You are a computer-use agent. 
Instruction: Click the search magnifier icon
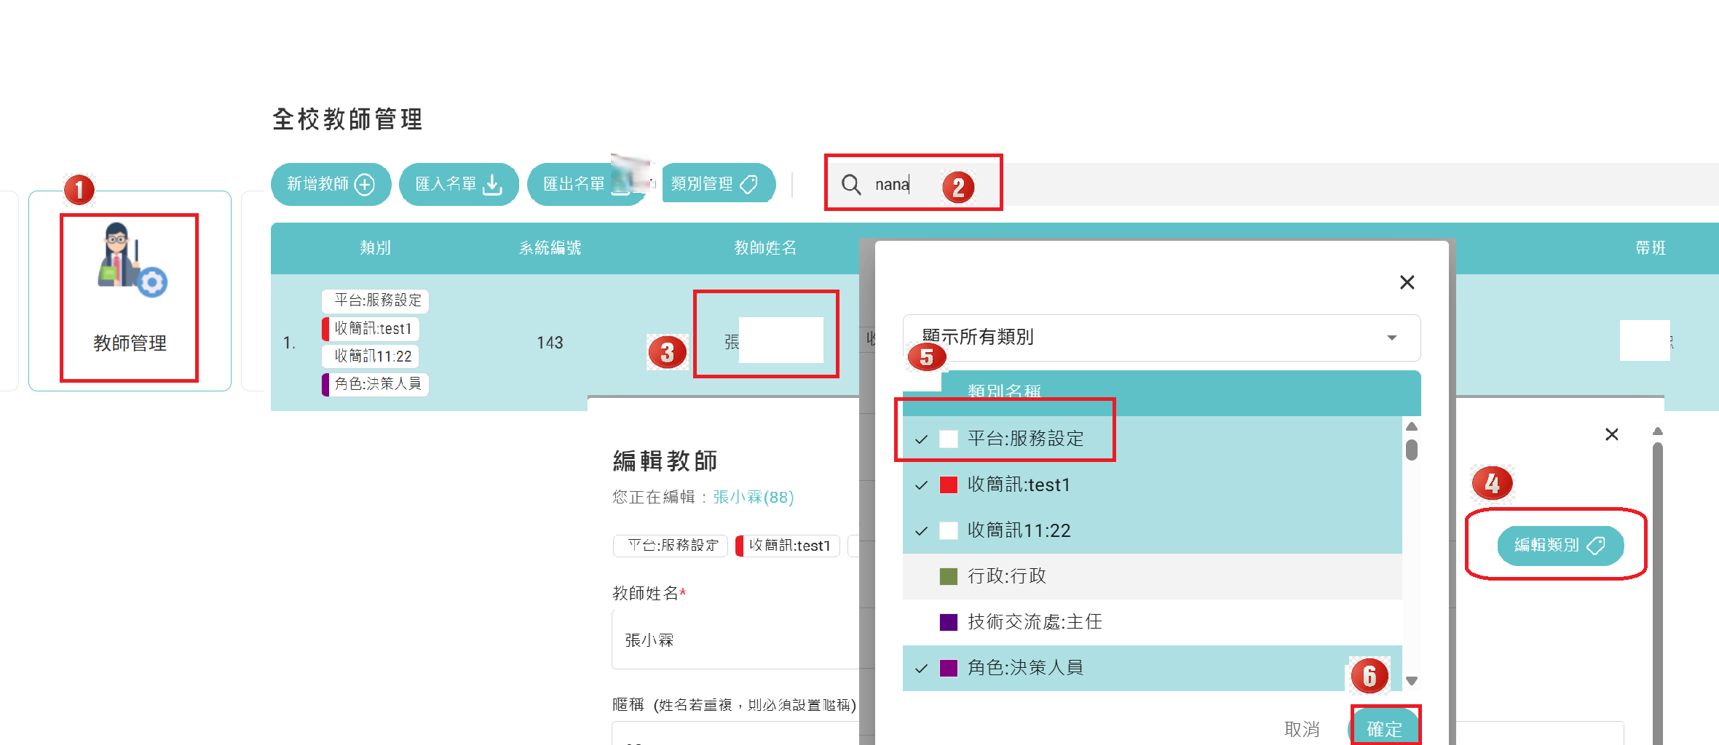click(850, 184)
